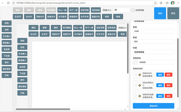Click the 添加动作 button
This screenshot has height=112, width=181.
coord(153,106)
